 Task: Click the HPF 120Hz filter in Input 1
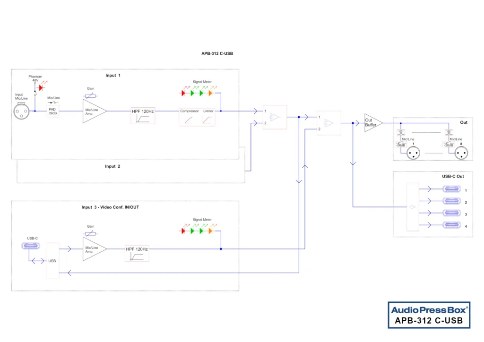[143, 115]
